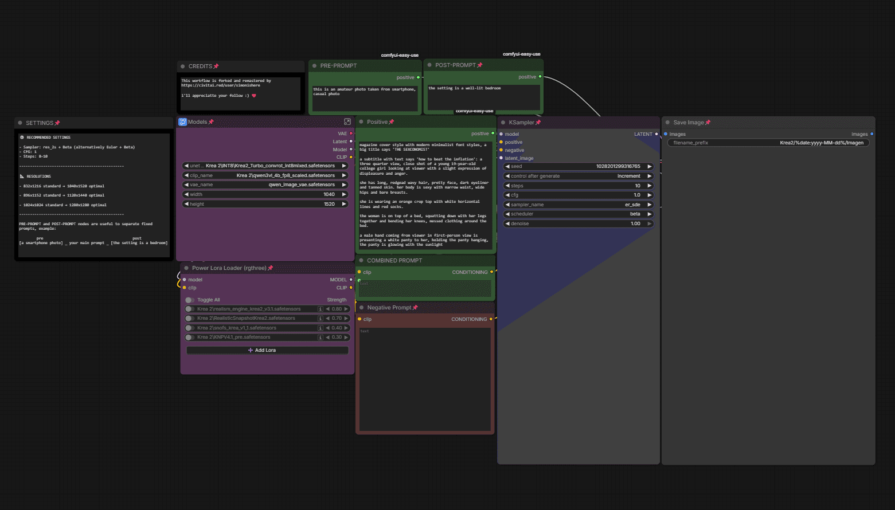Collapse the COMBINED PROMPT node via its dot
Image resolution: width=895 pixels, height=510 pixels.
point(361,260)
